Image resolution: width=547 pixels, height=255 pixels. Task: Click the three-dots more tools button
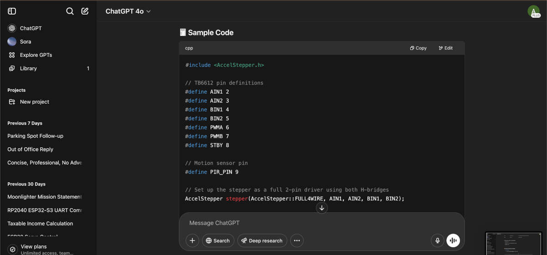coord(297,240)
